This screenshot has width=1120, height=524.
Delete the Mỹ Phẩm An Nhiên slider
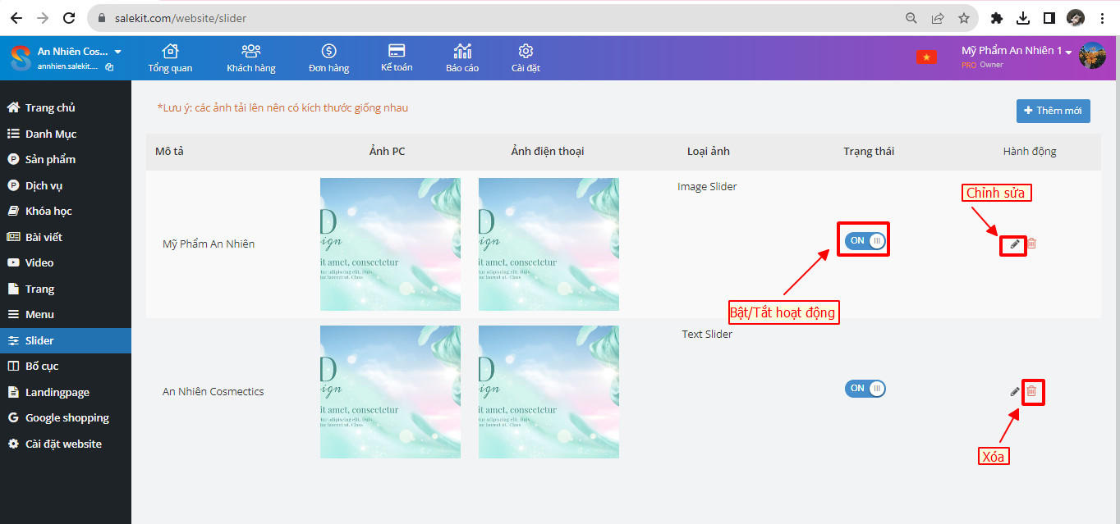tap(1032, 244)
